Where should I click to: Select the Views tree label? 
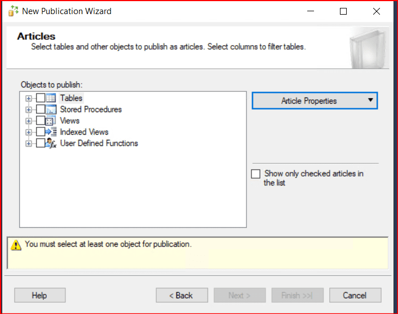tap(70, 121)
